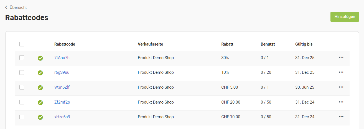The height and width of the screenshot is (129, 364).
Task: Tick the checkbox for xHze6a9
Action: coord(22,117)
